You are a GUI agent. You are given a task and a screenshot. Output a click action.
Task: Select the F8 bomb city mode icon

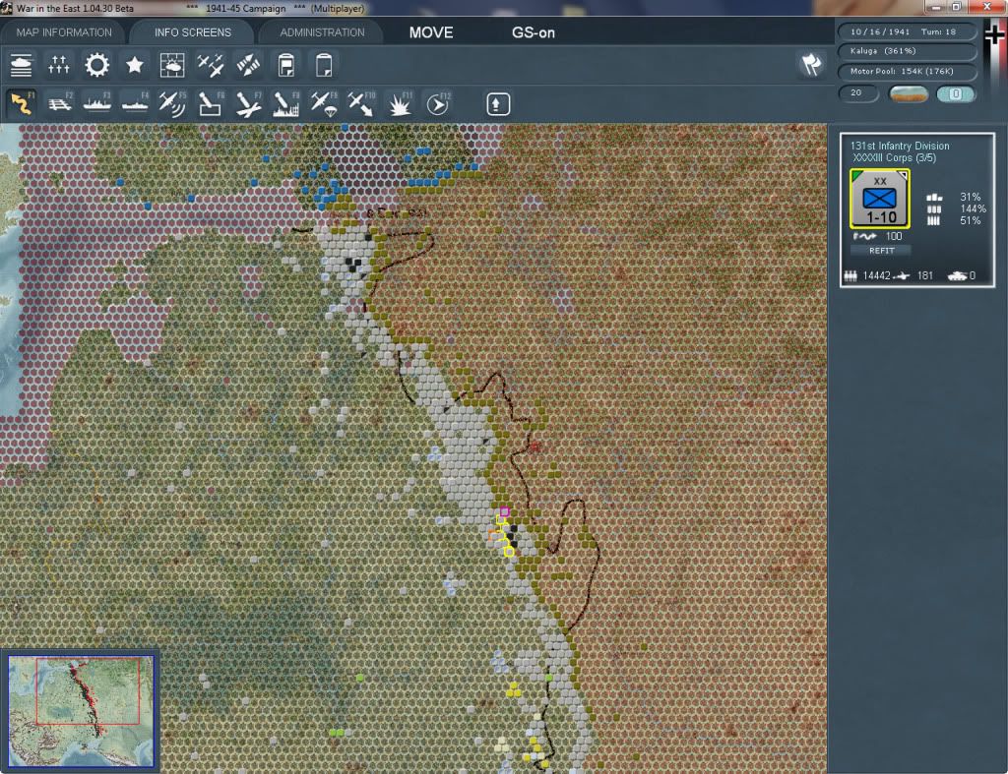[x=286, y=103]
